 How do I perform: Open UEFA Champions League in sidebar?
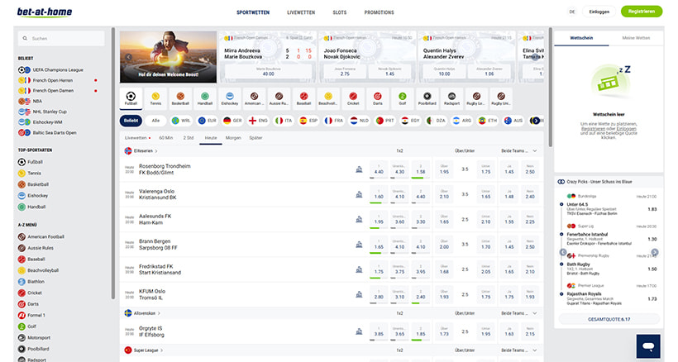(58, 69)
